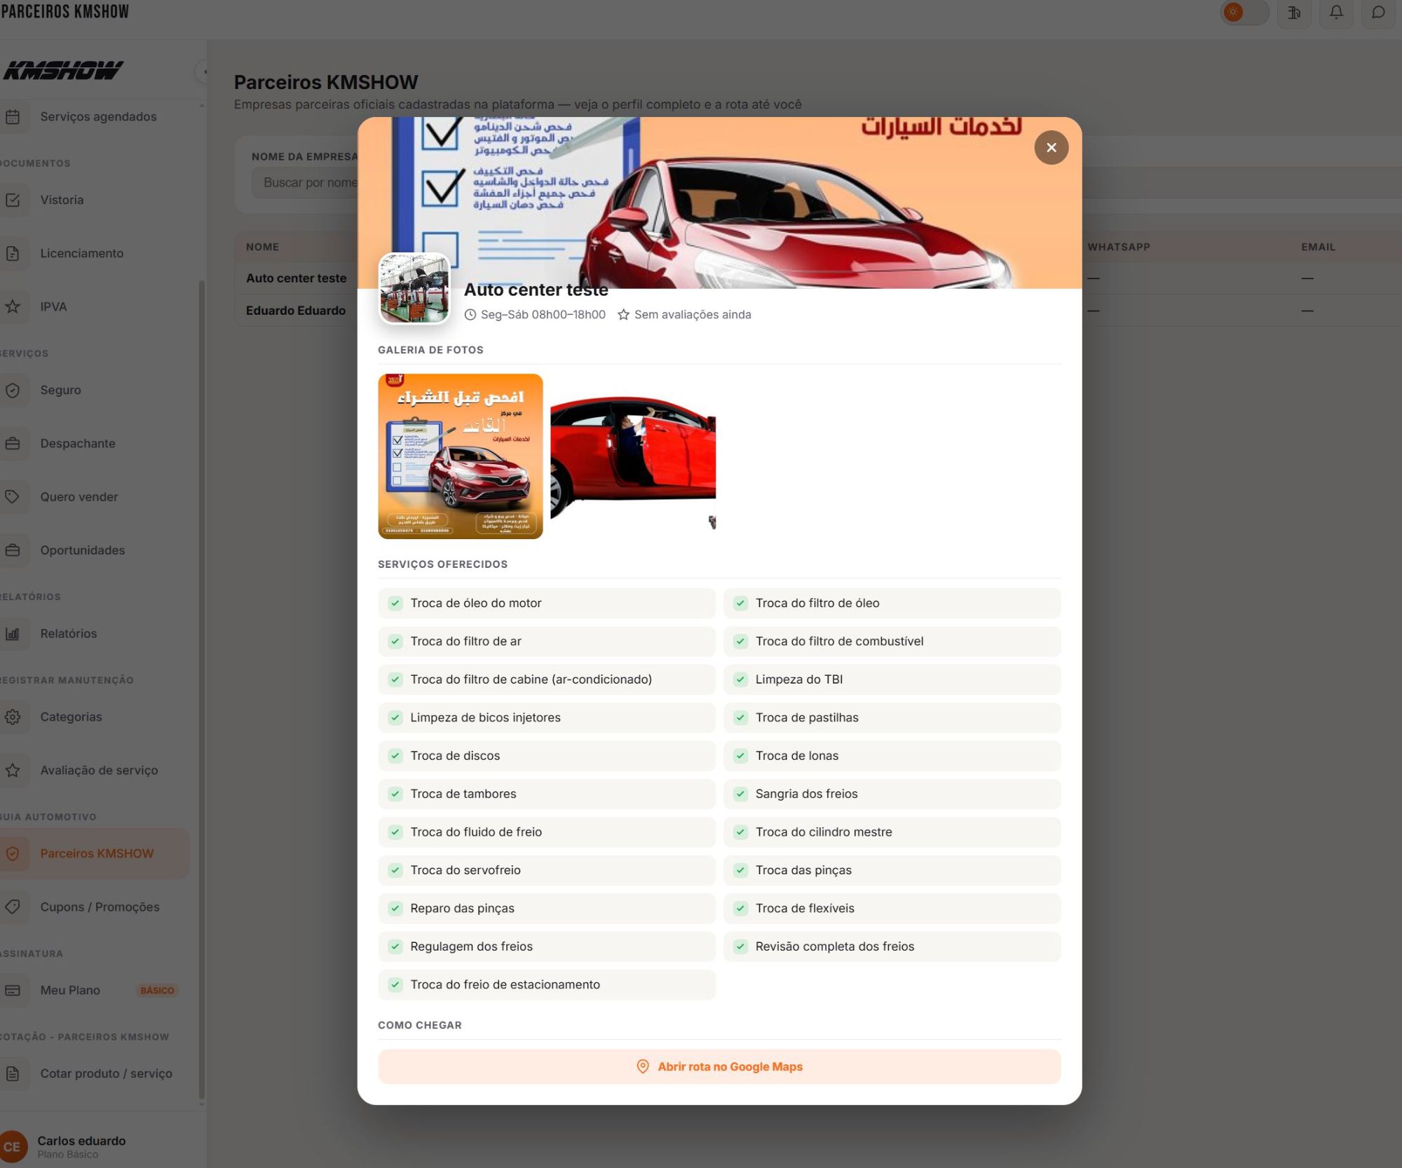Open Auto center teste row in table

point(296,278)
